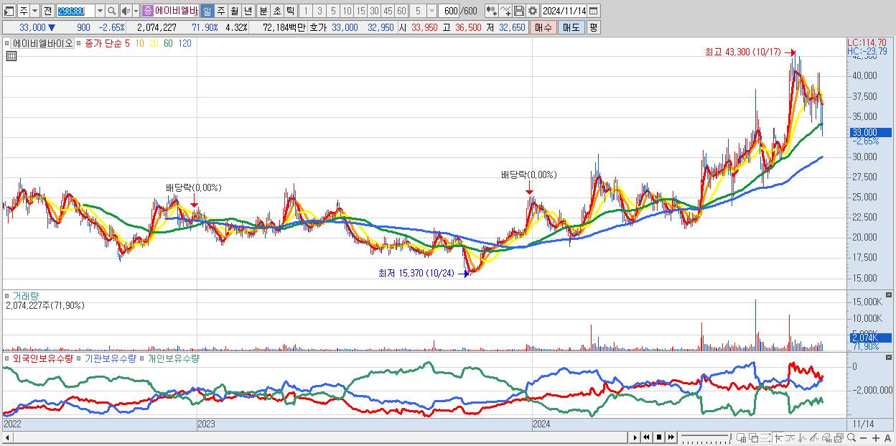This screenshot has width=896, height=446.
Task: Click the date field 2024/11/14
Action: [564, 11]
